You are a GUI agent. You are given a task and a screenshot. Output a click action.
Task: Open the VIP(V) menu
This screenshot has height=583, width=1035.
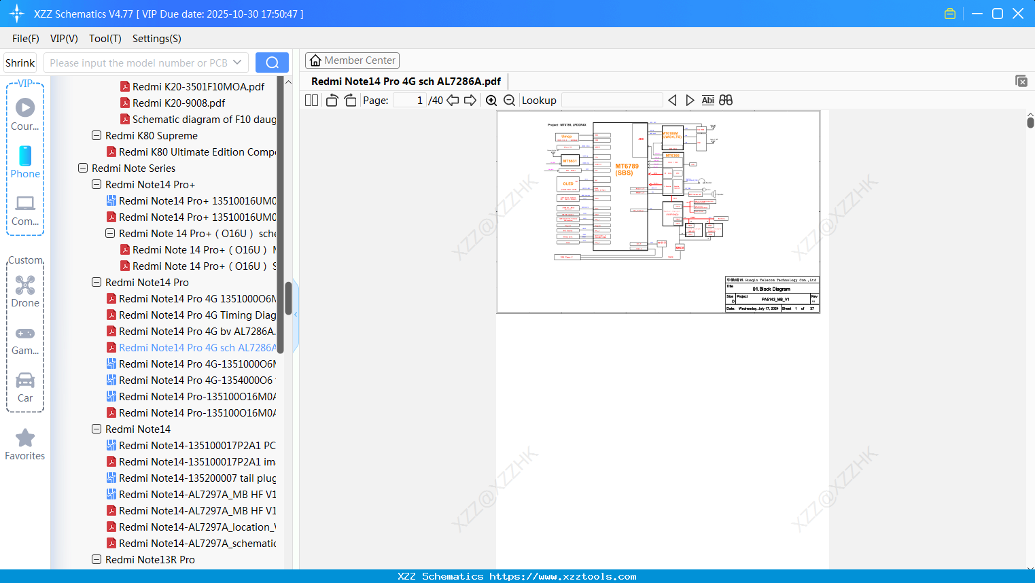(x=64, y=39)
